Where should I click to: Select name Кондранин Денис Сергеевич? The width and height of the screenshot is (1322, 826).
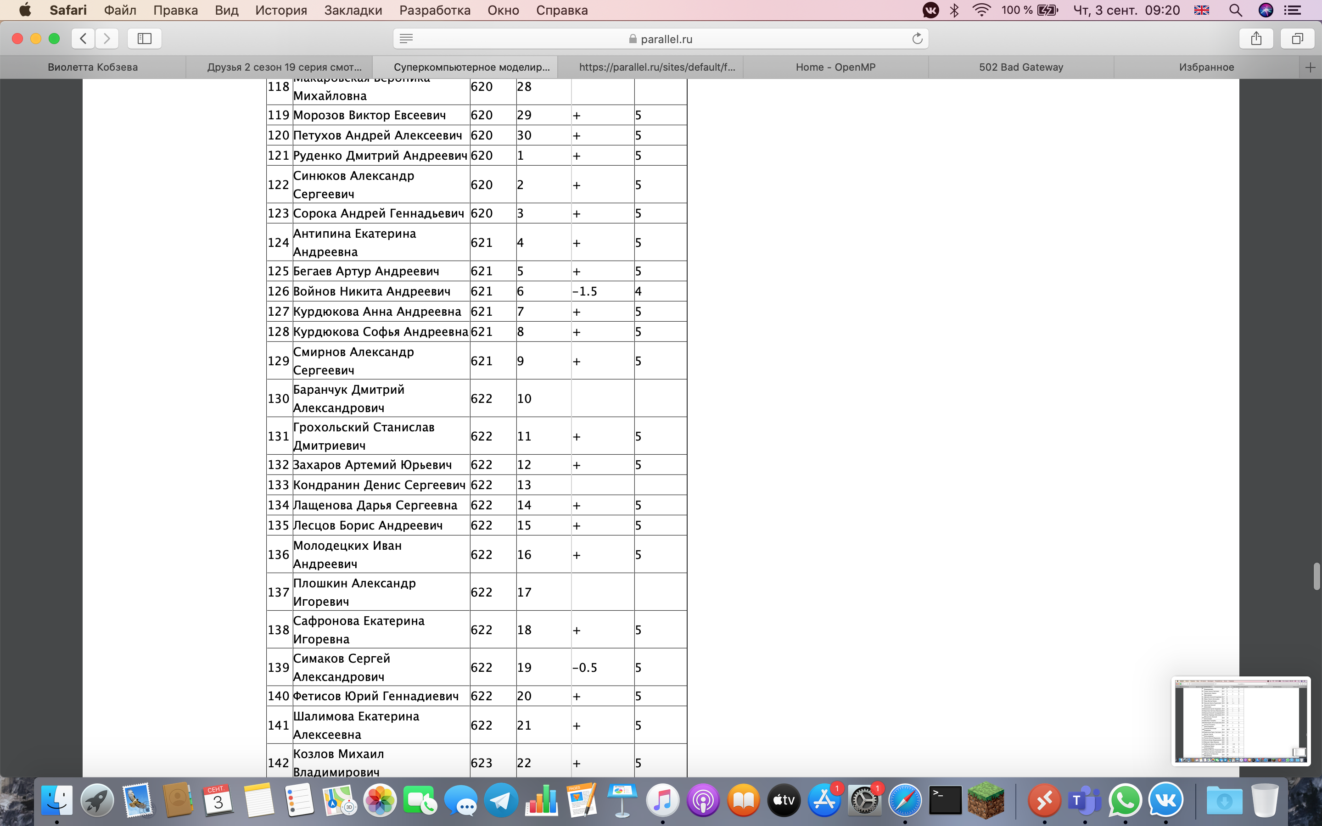coord(380,485)
